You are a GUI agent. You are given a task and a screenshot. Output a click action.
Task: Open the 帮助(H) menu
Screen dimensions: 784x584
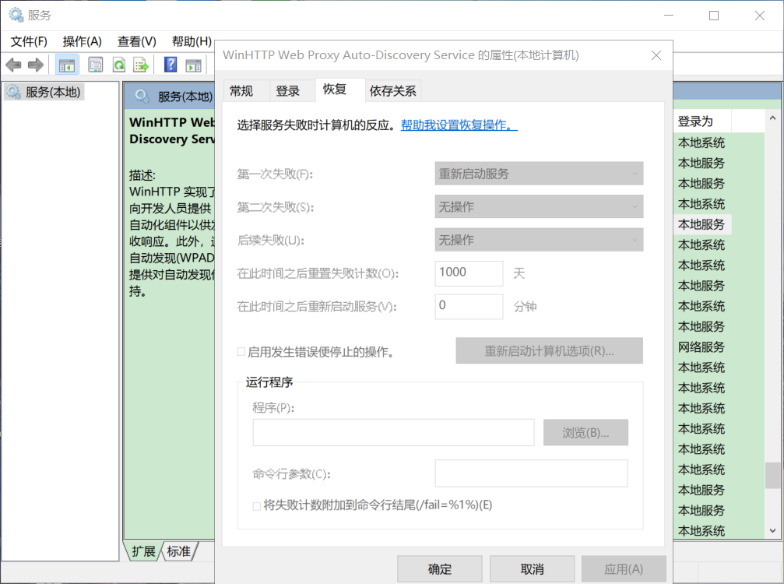click(x=192, y=41)
